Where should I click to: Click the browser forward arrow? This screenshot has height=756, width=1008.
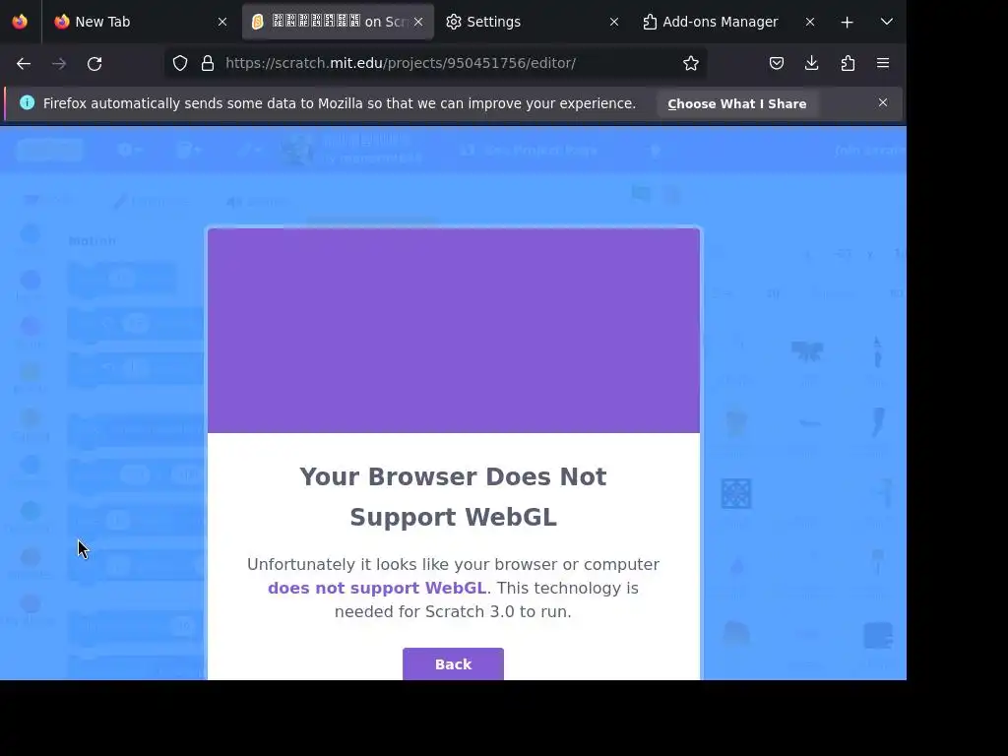click(x=59, y=63)
